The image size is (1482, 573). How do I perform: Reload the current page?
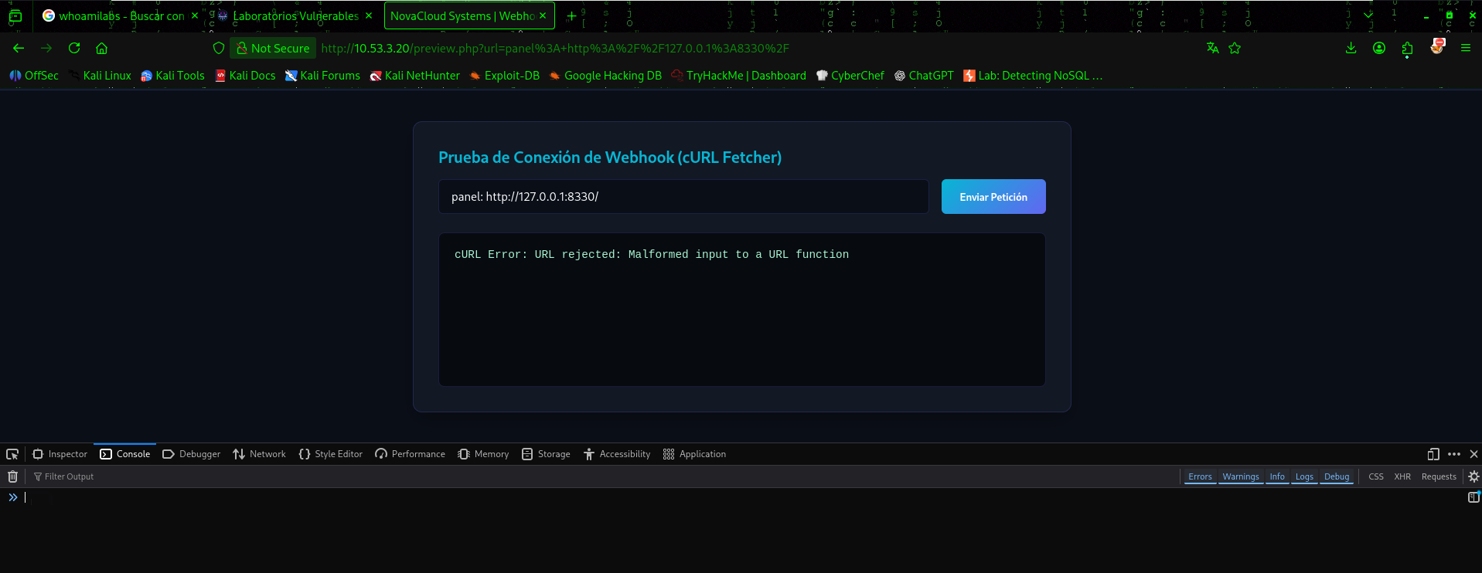click(x=74, y=48)
